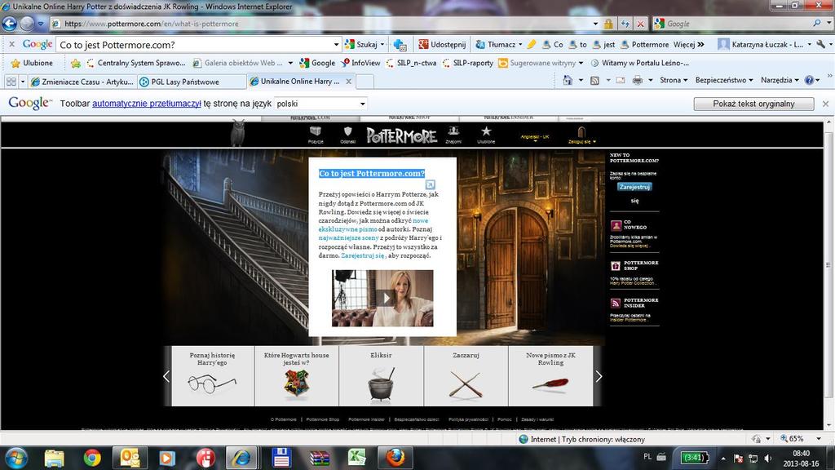835x470 pixels.
Task: Click automatycznie przetłumaczył link in translate bar
Action: [147, 104]
